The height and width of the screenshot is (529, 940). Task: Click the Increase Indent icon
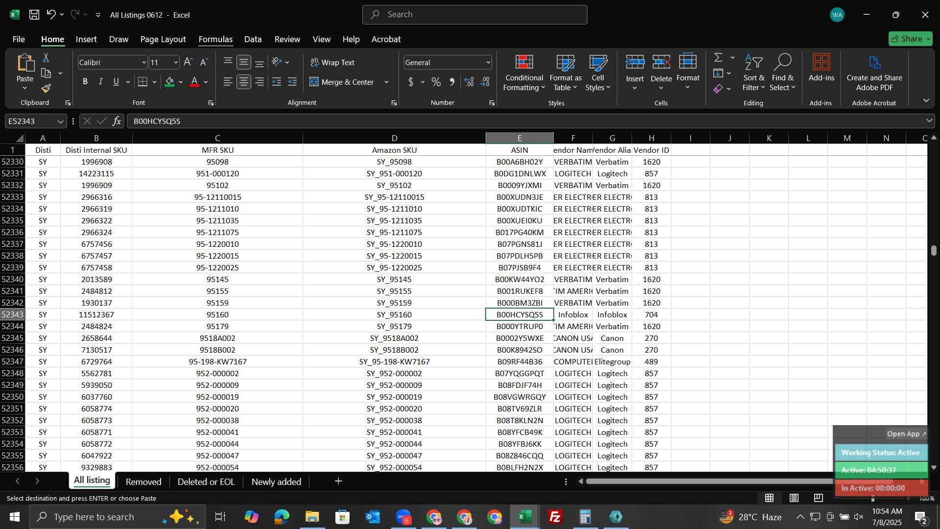coord(292,82)
